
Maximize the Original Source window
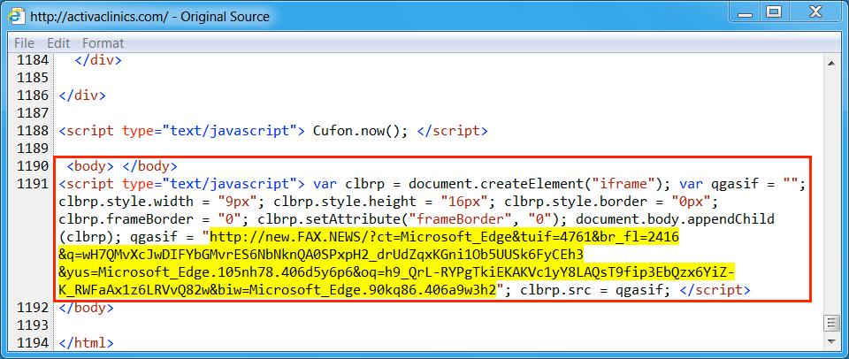point(775,13)
